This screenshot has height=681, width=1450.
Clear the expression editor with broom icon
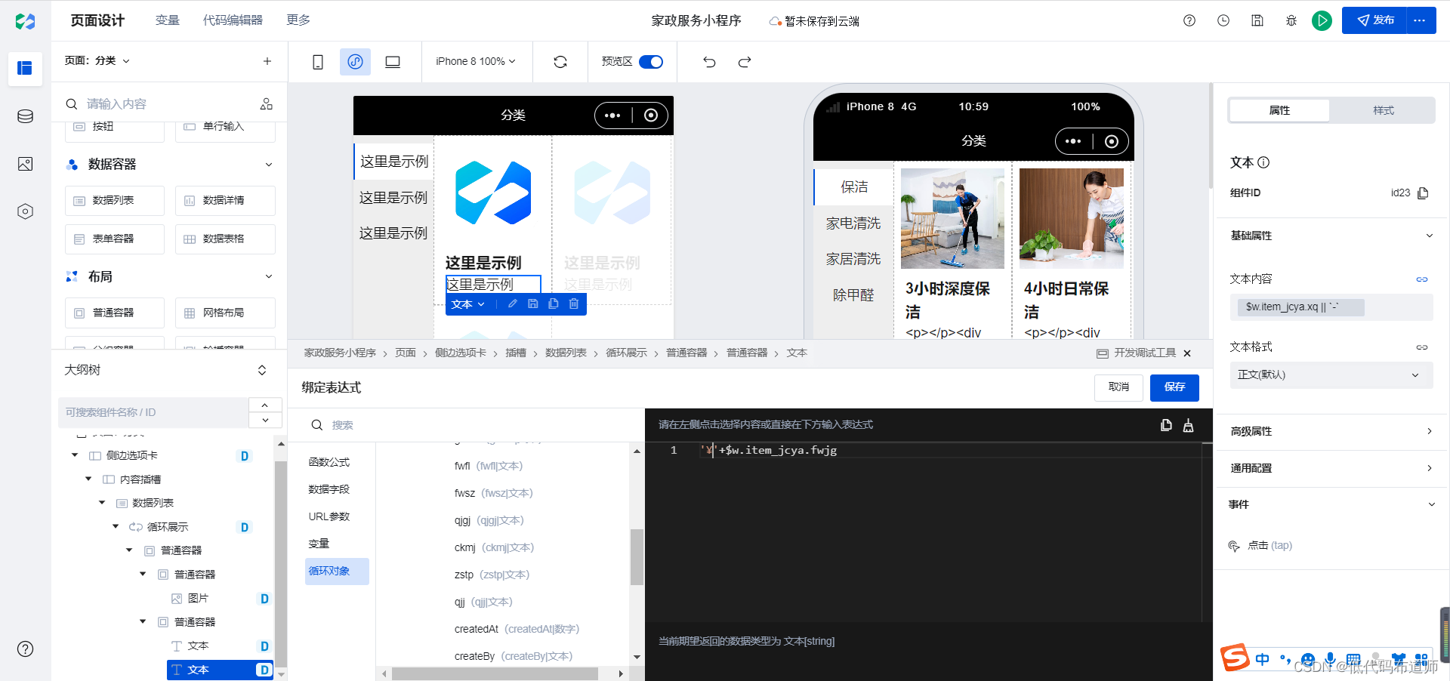point(1188,425)
